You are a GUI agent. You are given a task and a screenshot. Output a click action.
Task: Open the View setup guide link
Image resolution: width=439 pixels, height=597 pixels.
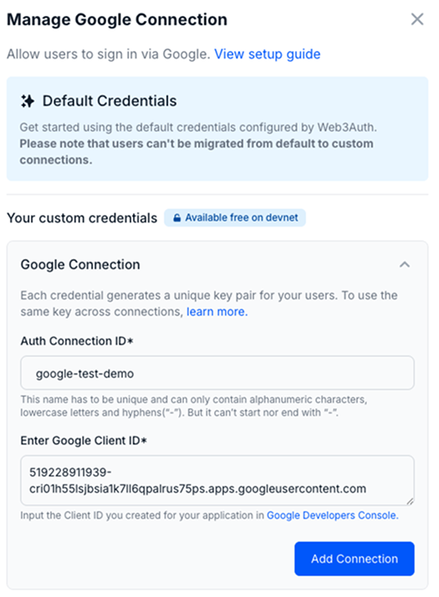pyautogui.click(x=268, y=54)
